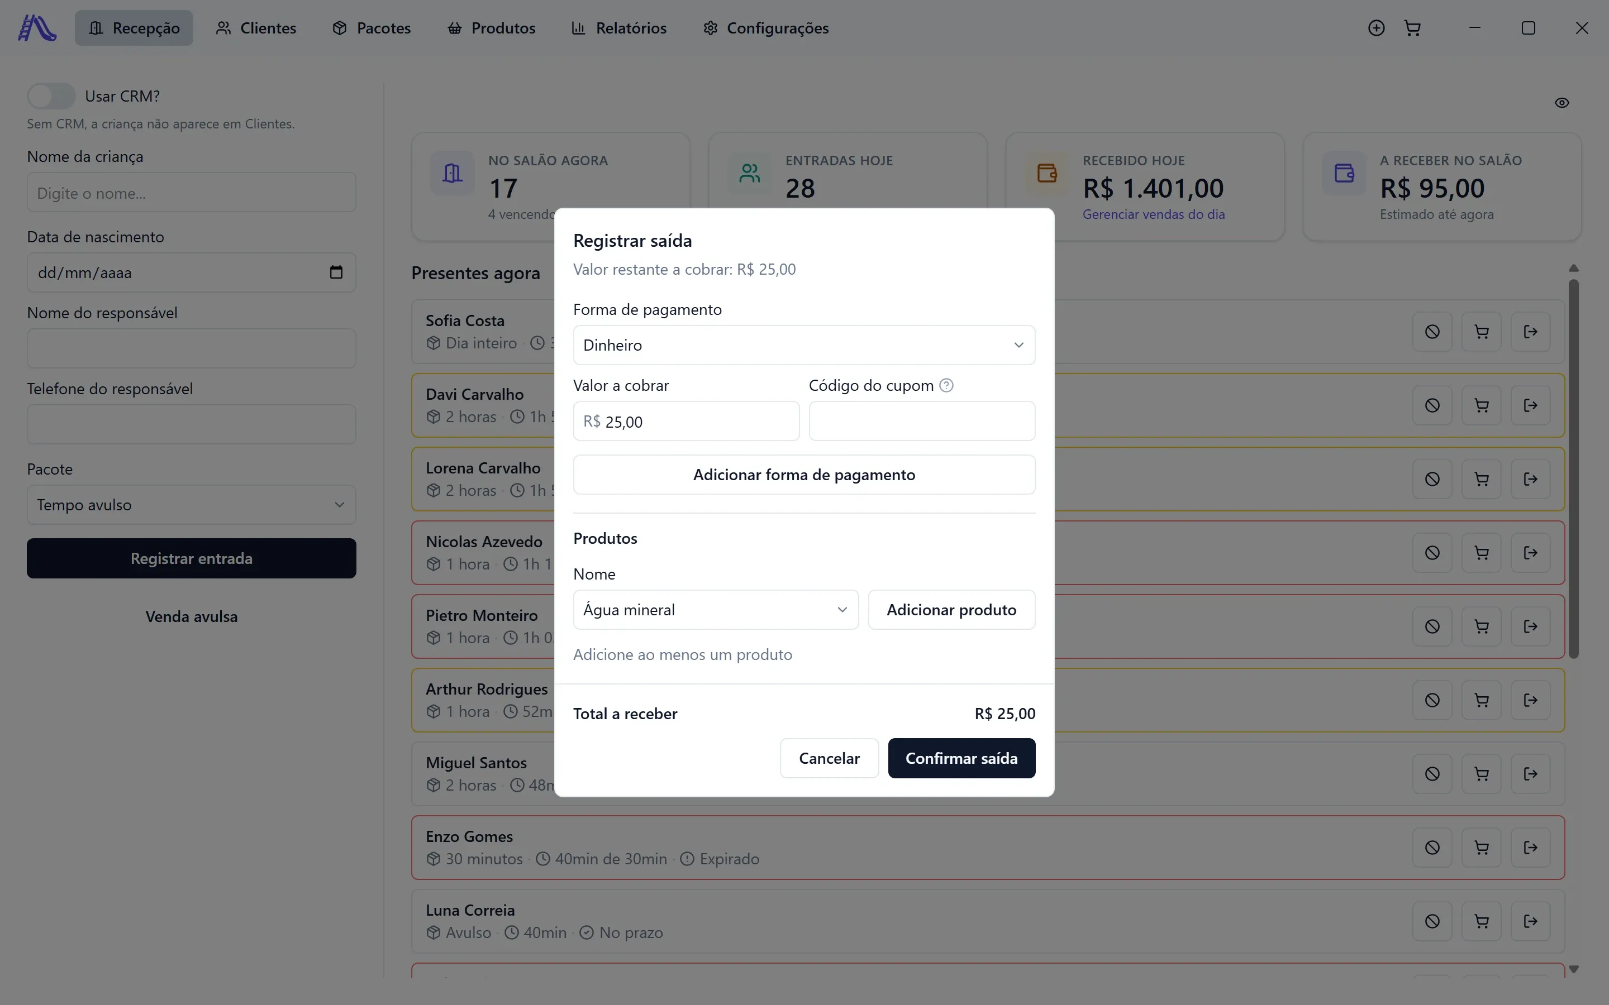Image resolution: width=1609 pixels, height=1005 pixels.
Task: Open the Produtos tab
Action: click(x=491, y=28)
